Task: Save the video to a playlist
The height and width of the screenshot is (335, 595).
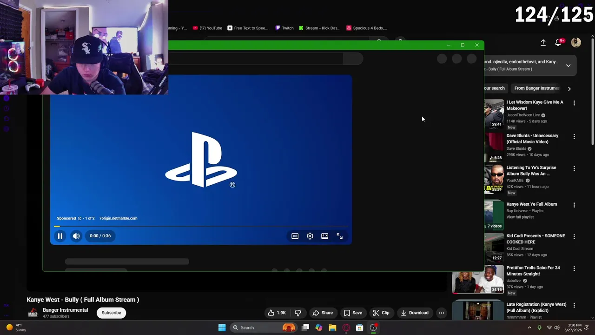Action: point(353,313)
